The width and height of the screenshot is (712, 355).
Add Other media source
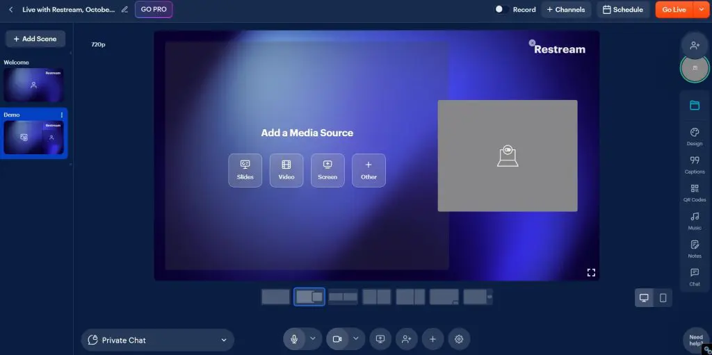point(369,170)
